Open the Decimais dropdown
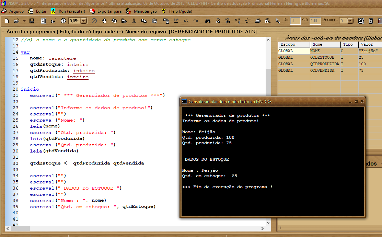 (350, 21)
